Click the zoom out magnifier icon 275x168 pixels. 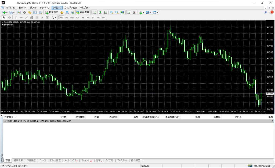(117, 12)
